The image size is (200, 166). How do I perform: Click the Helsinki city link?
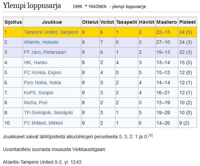[50, 42]
